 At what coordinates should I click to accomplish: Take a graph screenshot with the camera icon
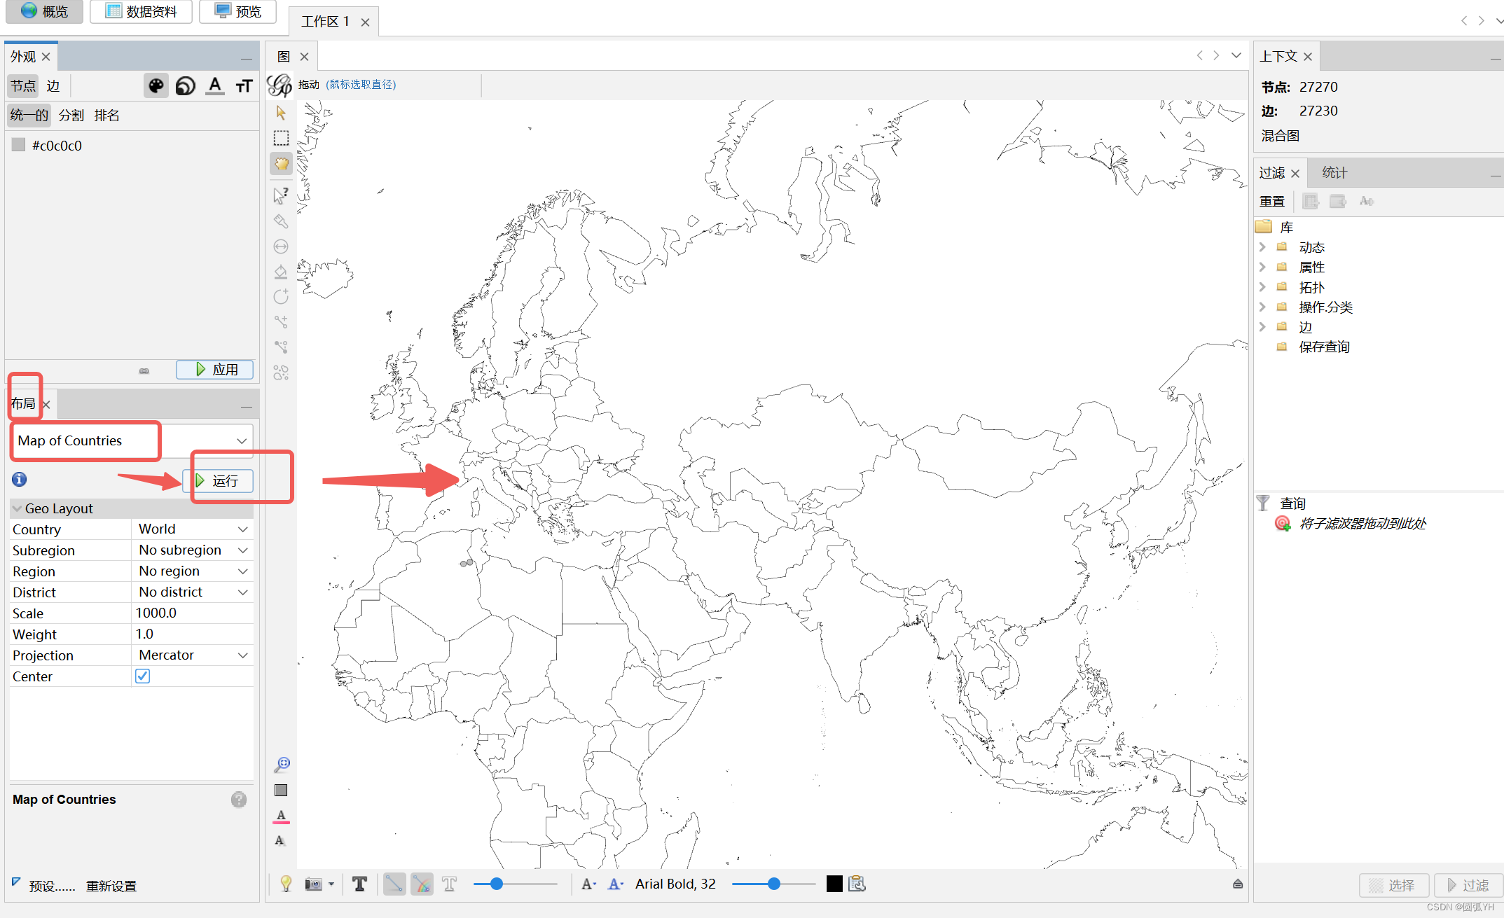[313, 884]
